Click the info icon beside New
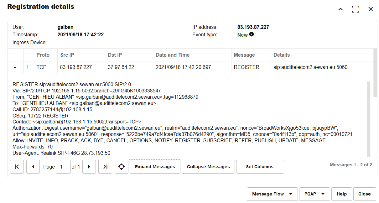 (x=252, y=34)
